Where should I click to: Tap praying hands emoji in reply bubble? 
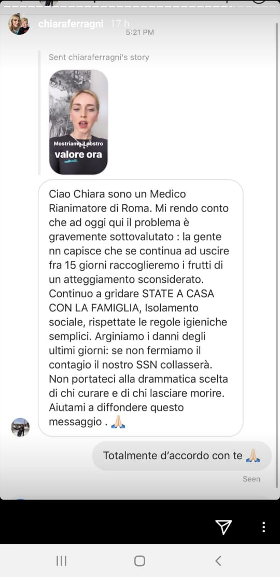[253, 455]
